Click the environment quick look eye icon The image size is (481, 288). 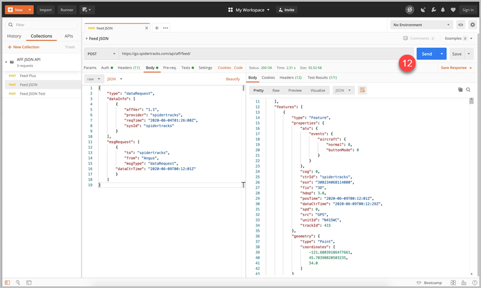tap(460, 25)
